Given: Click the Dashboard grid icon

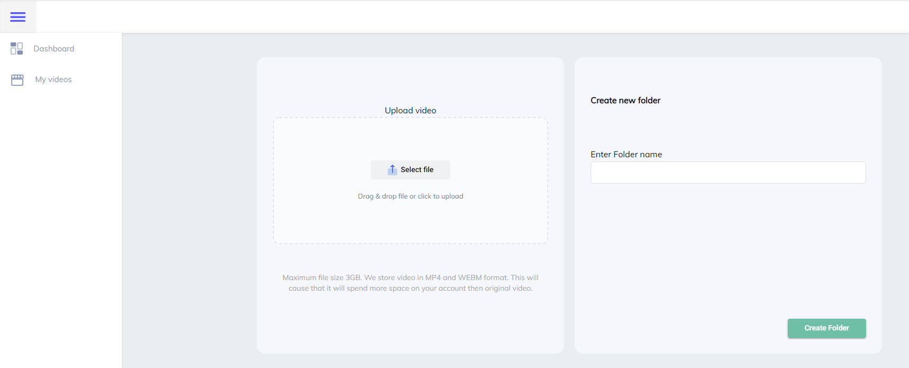Looking at the screenshot, I should [16, 49].
